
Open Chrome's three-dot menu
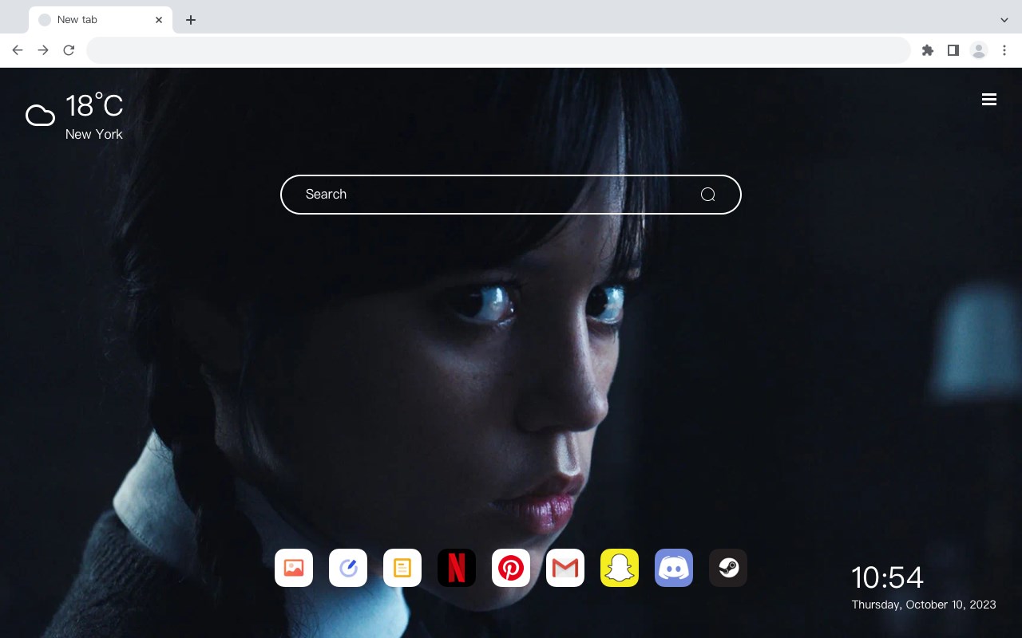tap(1004, 50)
